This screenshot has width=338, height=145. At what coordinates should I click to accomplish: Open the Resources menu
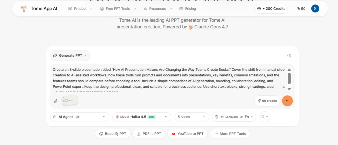tap(157, 9)
